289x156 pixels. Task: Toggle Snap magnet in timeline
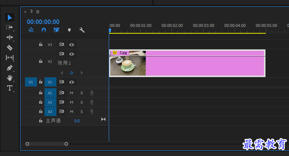click(44, 30)
